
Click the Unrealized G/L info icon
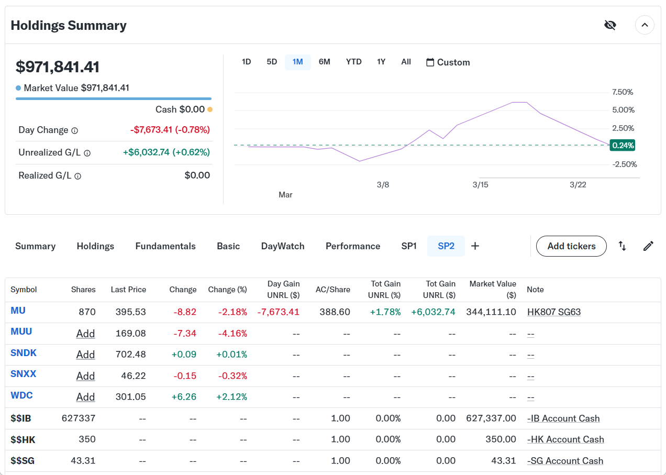(87, 153)
